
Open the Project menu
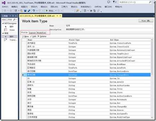(x=34, y=7)
